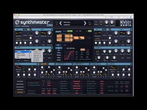Expand the Bite submenu entry
This screenshot has height=110, width=147.
click(x=23, y=57)
